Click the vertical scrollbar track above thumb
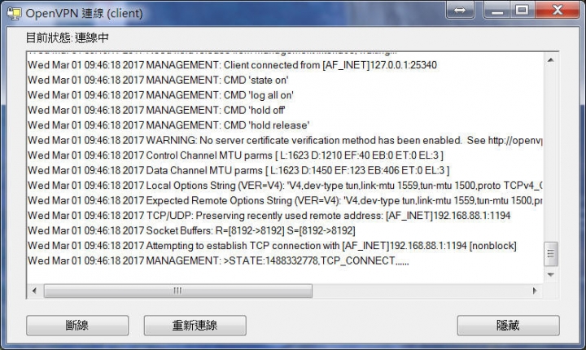The image size is (586, 350). (550, 154)
